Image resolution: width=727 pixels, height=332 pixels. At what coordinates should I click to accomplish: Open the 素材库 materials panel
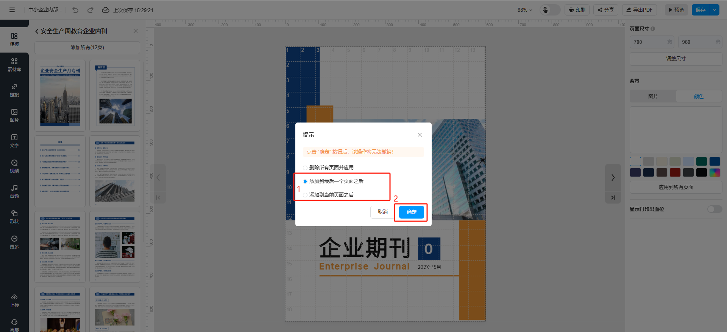(x=14, y=65)
